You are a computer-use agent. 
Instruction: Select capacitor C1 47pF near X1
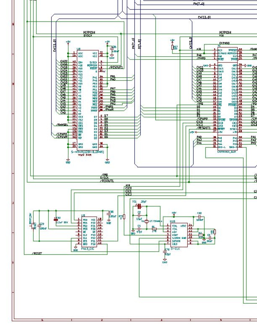139,228
